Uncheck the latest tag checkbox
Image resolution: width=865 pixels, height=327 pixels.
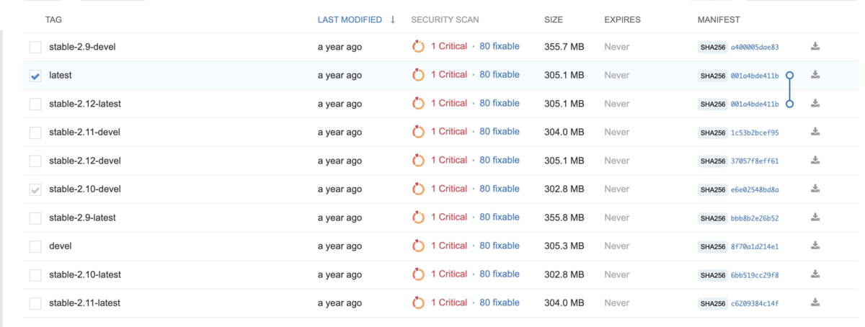pos(35,76)
